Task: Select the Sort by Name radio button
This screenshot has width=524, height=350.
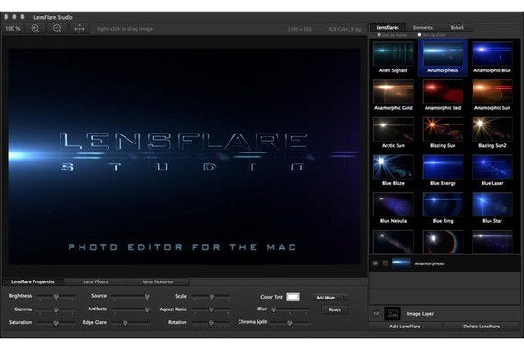Action: click(x=379, y=34)
